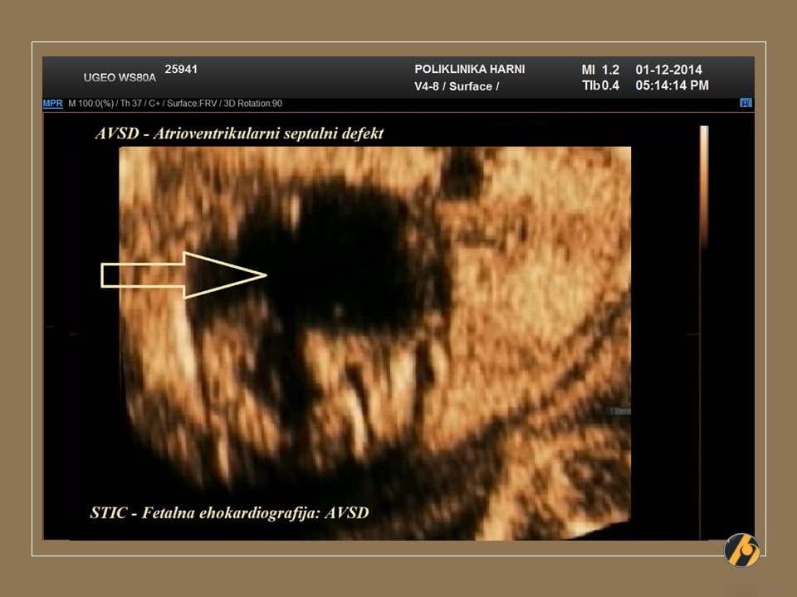Click the MI 1.2 indicator
This screenshot has height=597, width=797.
point(600,70)
